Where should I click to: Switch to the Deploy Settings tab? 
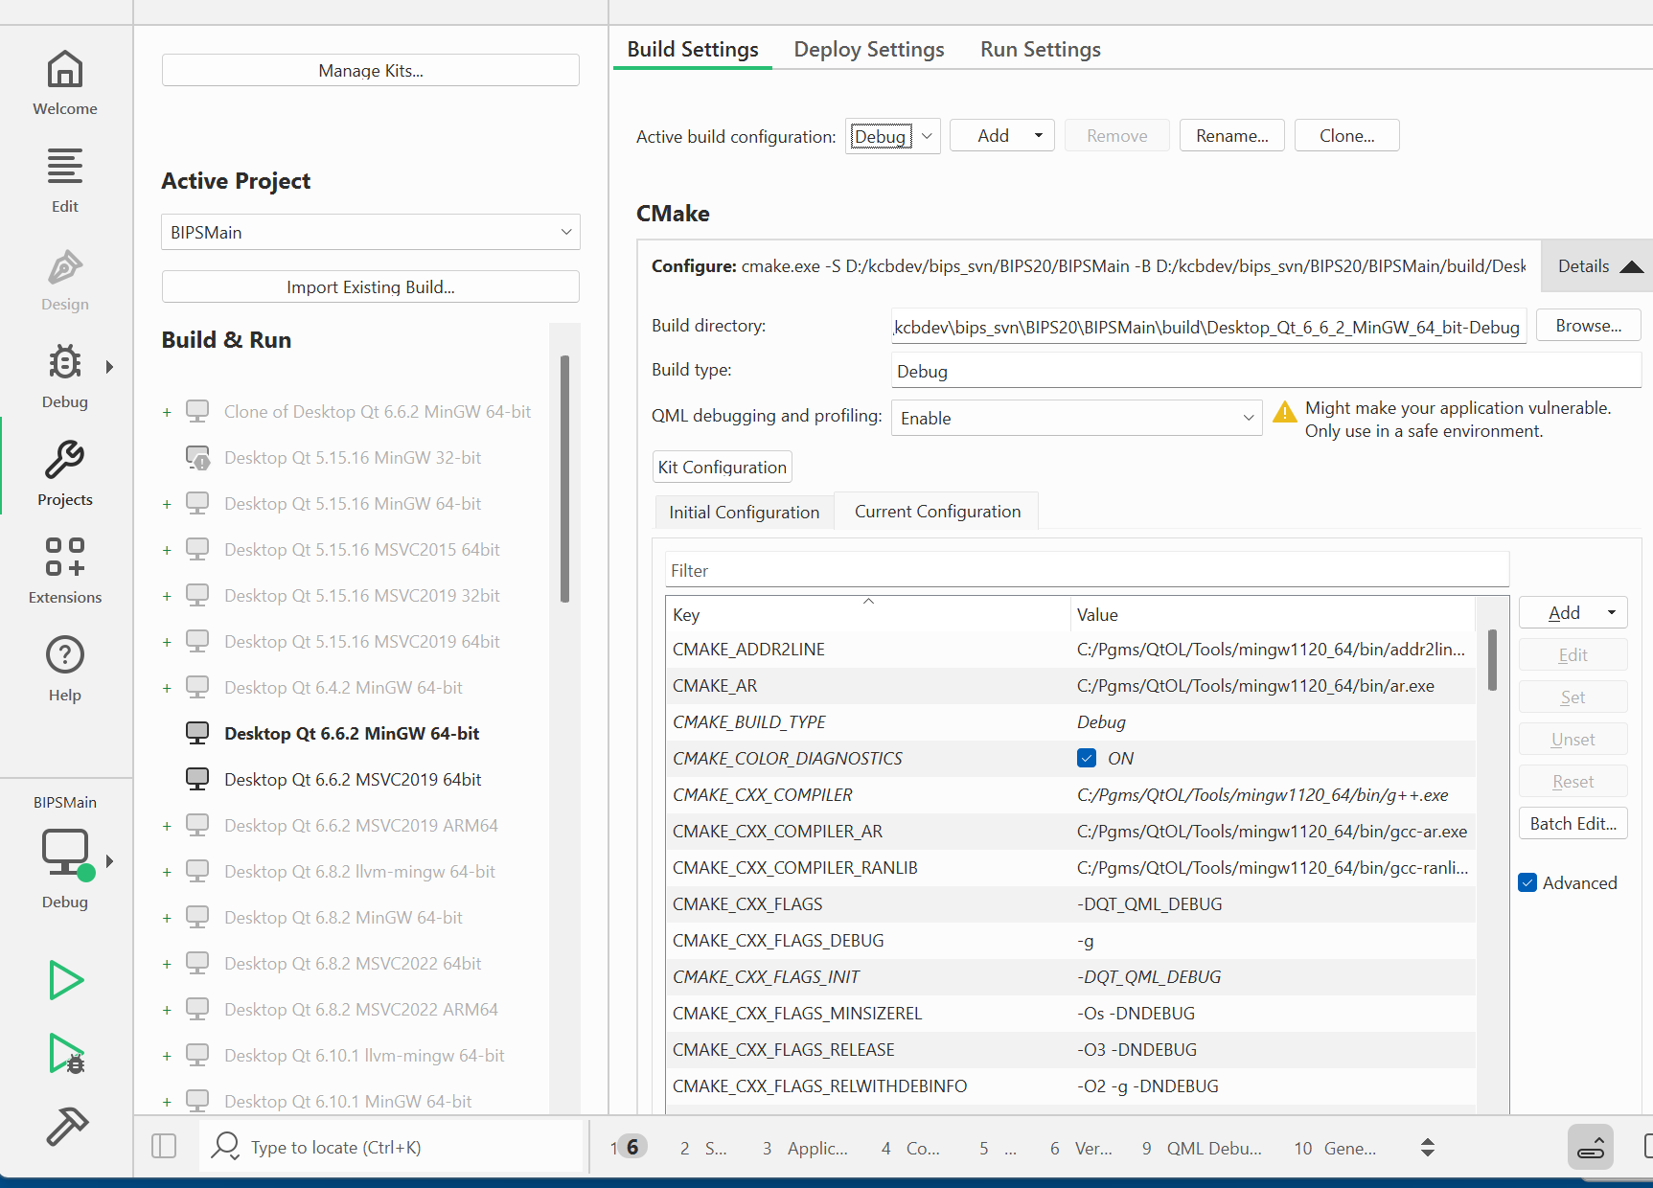pyautogui.click(x=868, y=50)
